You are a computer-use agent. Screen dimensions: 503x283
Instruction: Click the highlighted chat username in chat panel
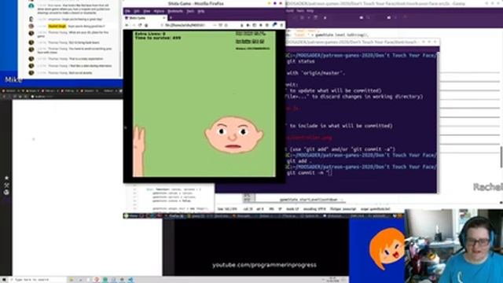coord(57,26)
